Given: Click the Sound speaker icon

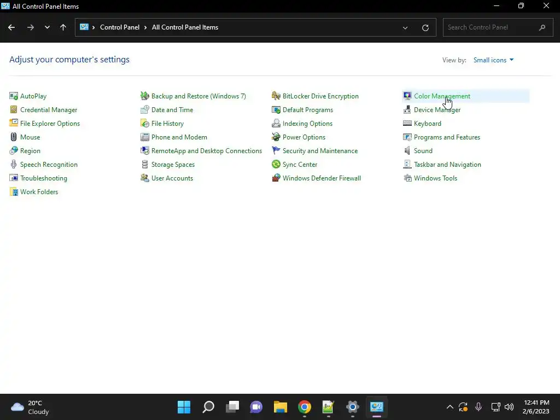Looking at the screenshot, I should pos(407,151).
